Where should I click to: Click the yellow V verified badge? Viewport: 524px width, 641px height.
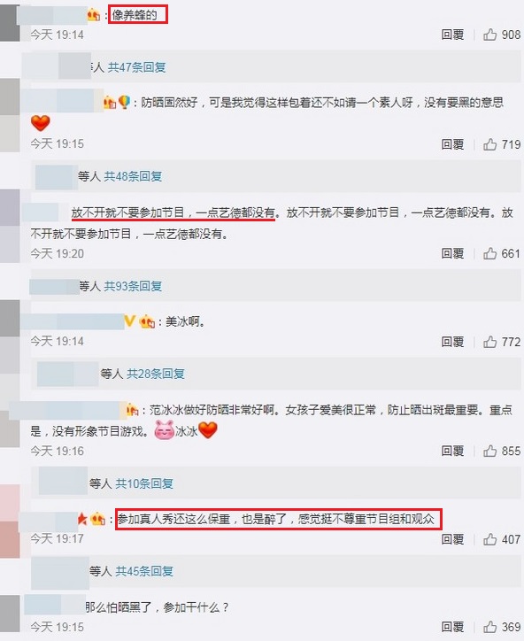pyautogui.click(x=129, y=321)
